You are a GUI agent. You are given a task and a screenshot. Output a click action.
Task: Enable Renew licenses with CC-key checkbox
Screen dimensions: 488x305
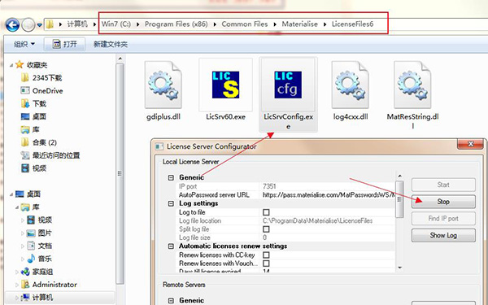pos(266,255)
